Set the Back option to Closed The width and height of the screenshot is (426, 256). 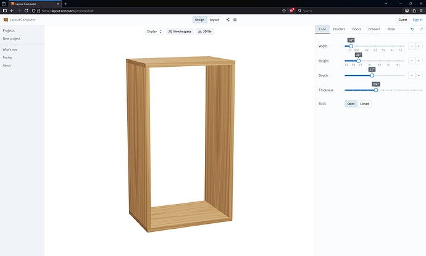pos(364,104)
